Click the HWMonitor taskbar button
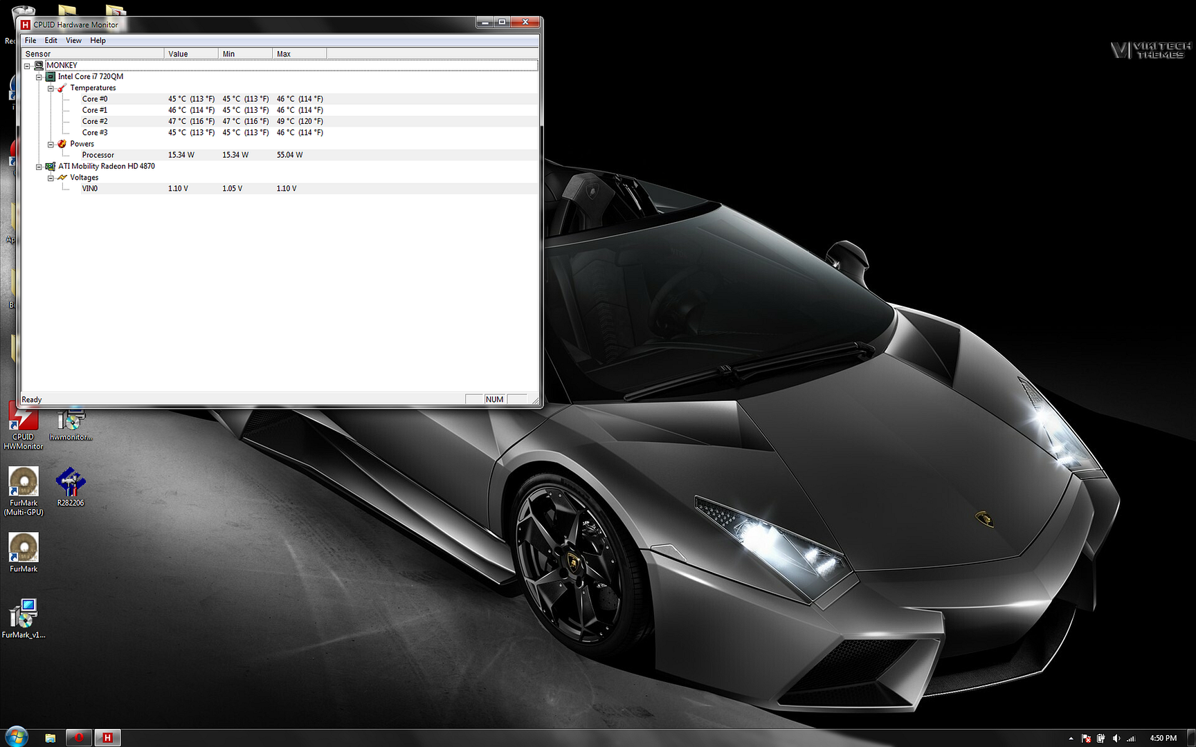1196x747 pixels. point(107,738)
